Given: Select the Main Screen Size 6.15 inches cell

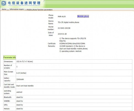Looking at the screenshot, I should (74, 73).
